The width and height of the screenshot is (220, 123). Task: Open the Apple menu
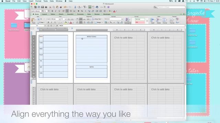[2, 1]
